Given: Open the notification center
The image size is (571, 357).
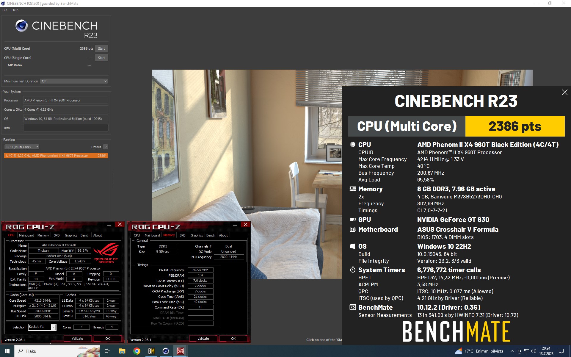Looking at the screenshot, I should tap(561, 351).
